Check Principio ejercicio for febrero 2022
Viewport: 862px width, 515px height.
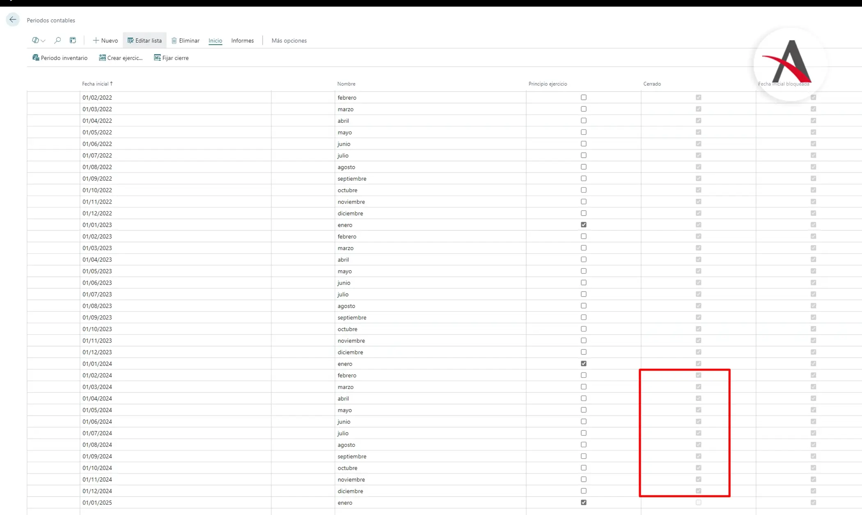click(x=583, y=97)
